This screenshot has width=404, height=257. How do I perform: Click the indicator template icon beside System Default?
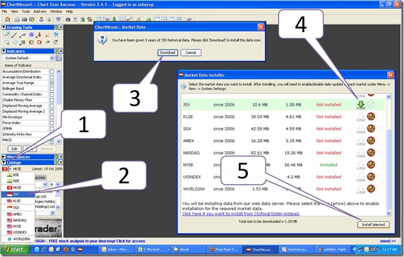coord(59,58)
